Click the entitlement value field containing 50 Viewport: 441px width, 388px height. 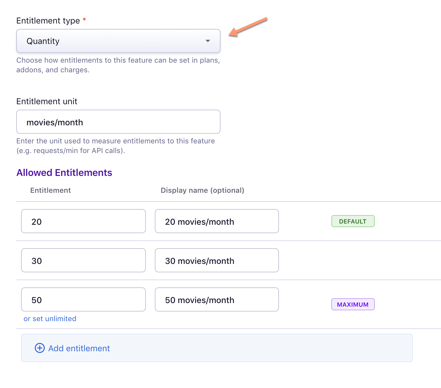tap(83, 299)
